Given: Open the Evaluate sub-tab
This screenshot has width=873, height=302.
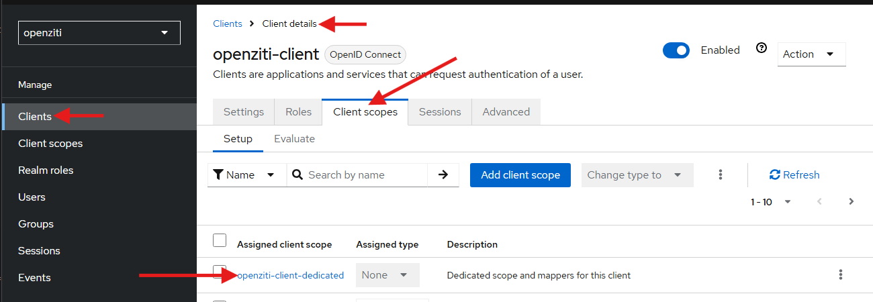Looking at the screenshot, I should 294,139.
